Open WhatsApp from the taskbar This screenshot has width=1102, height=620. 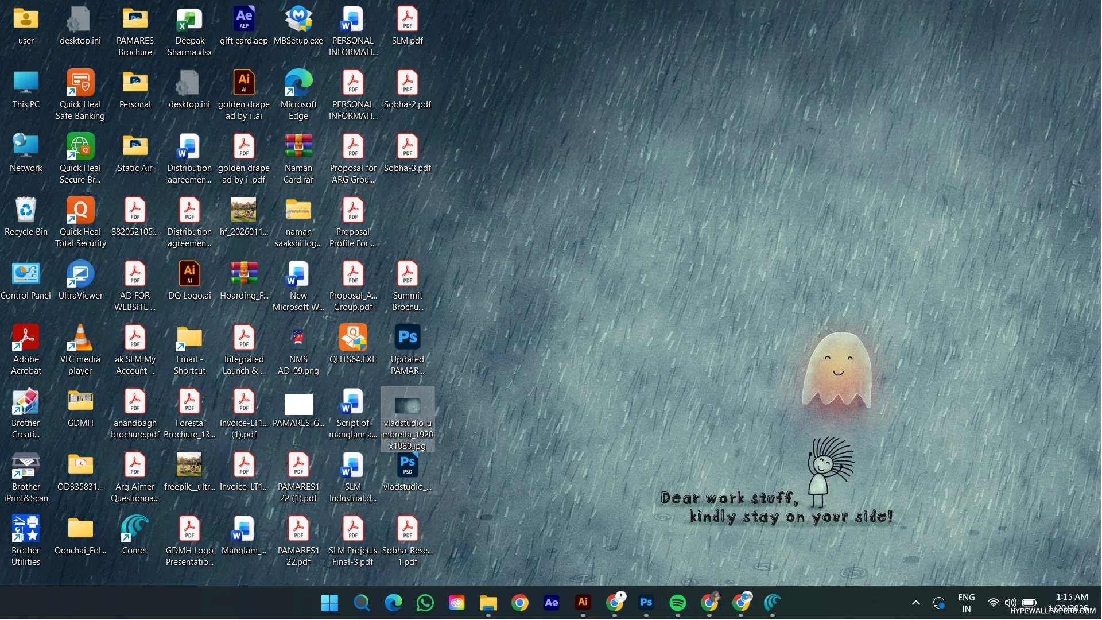425,603
